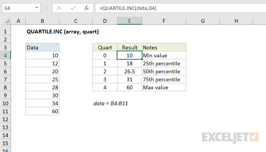Select row 3 header

pos(5,47)
